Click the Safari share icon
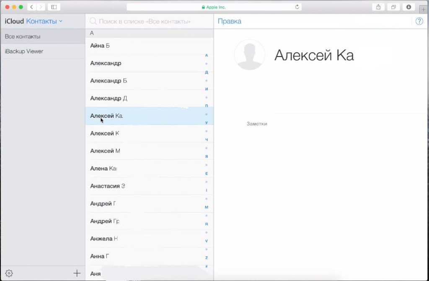429x281 pixels. pos(378,7)
